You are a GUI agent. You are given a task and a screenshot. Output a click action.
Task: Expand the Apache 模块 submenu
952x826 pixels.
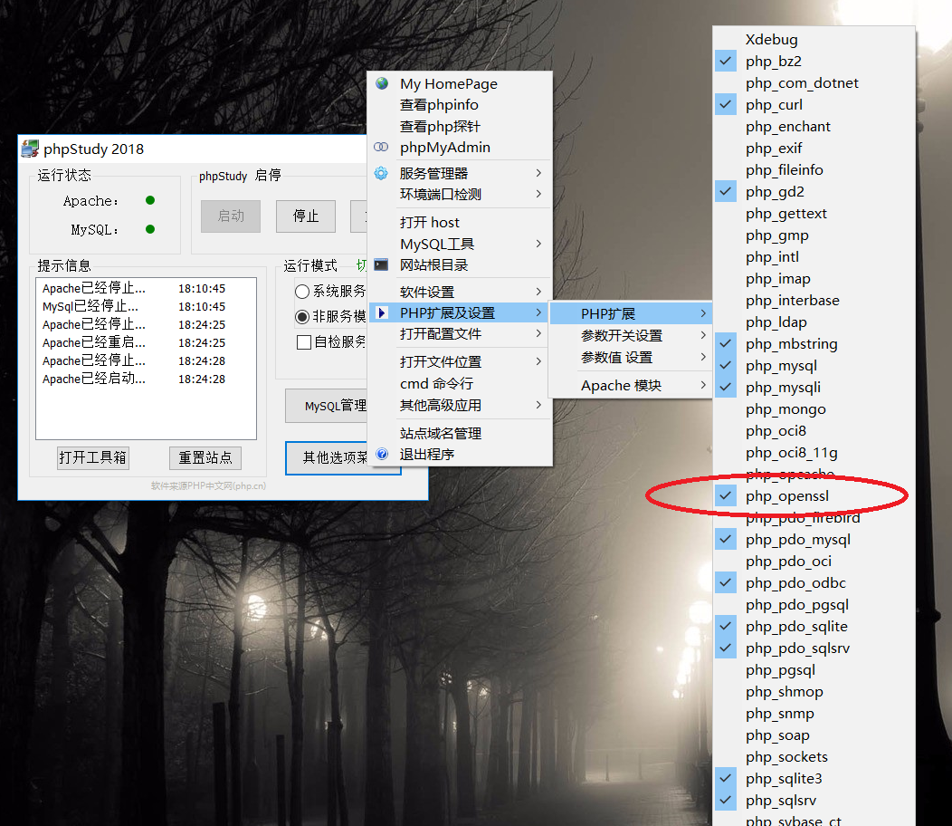tap(630, 385)
